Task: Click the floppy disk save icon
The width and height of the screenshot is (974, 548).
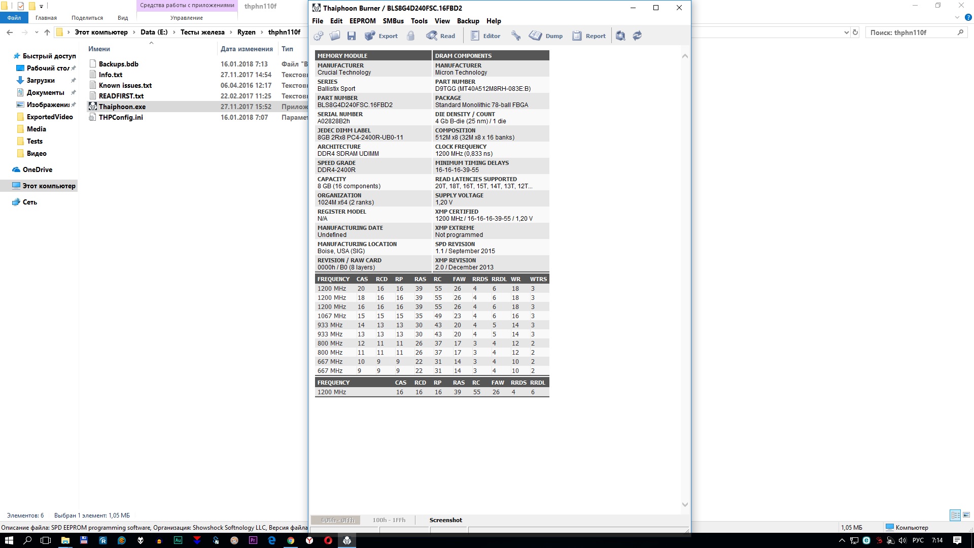Action: (x=352, y=36)
